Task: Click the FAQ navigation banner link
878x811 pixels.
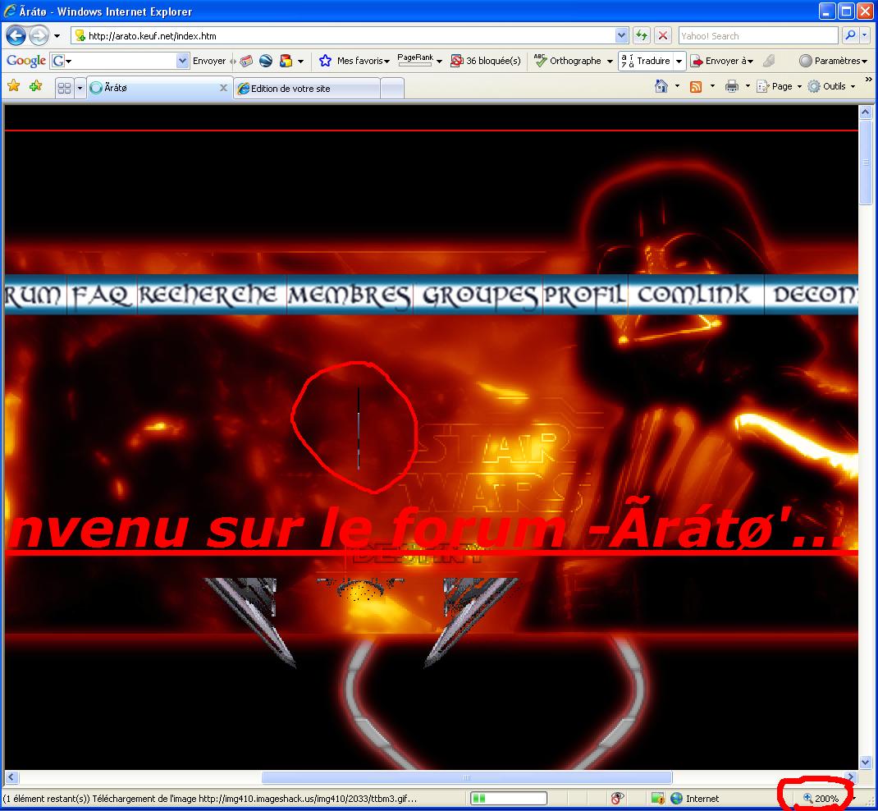Action: [x=102, y=295]
